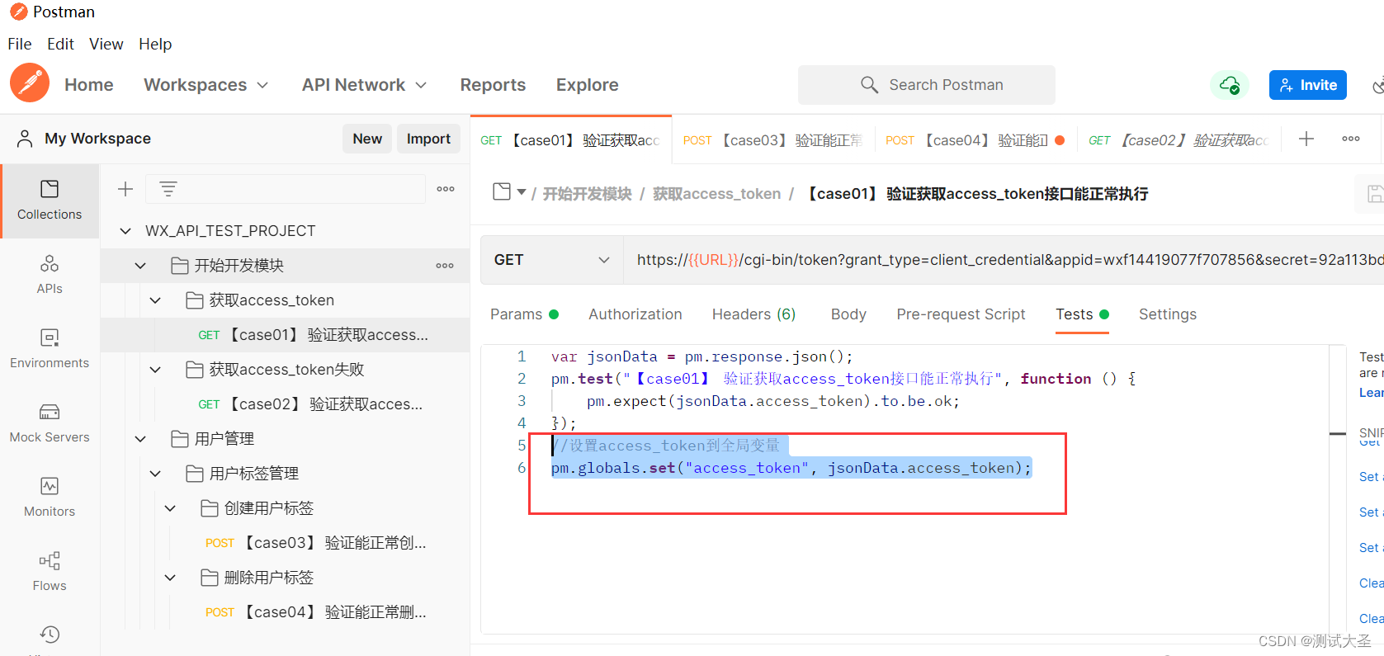
Task: Switch to the Settings request tab
Action: pos(1168,314)
